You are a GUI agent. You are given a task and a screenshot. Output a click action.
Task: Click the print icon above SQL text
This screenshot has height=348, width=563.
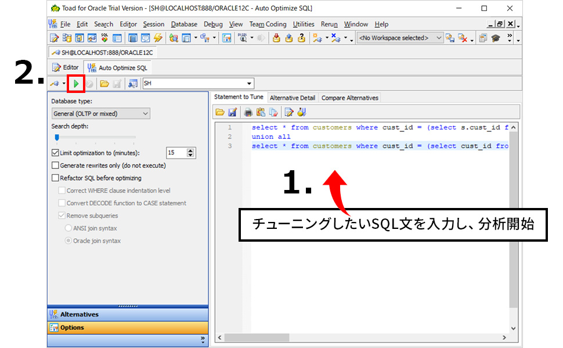[x=248, y=112]
